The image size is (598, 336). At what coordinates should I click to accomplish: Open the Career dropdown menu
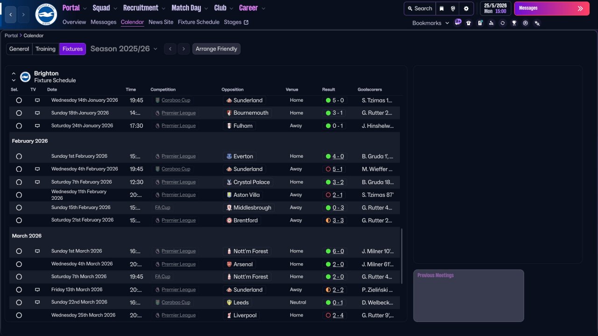(x=252, y=8)
